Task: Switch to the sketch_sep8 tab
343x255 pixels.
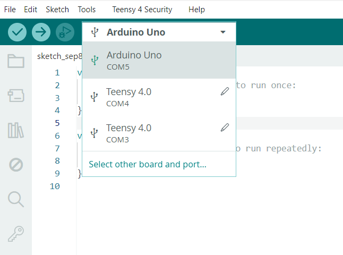Action: coord(59,56)
